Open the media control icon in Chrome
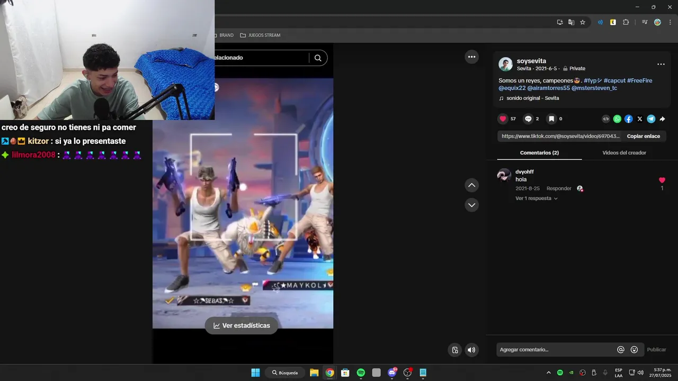678x381 pixels. [x=645, y=22]
